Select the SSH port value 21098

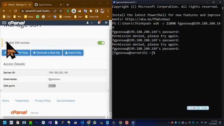tap(52, 86)
